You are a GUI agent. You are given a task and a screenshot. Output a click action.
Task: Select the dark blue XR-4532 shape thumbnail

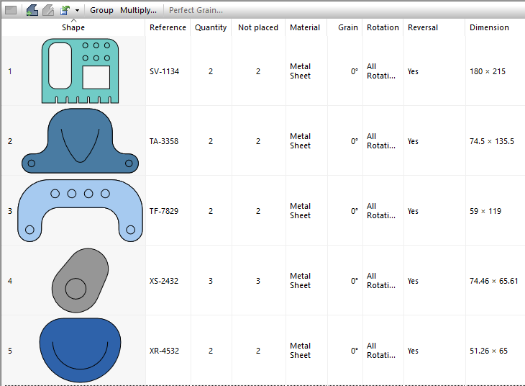[80, 350]
